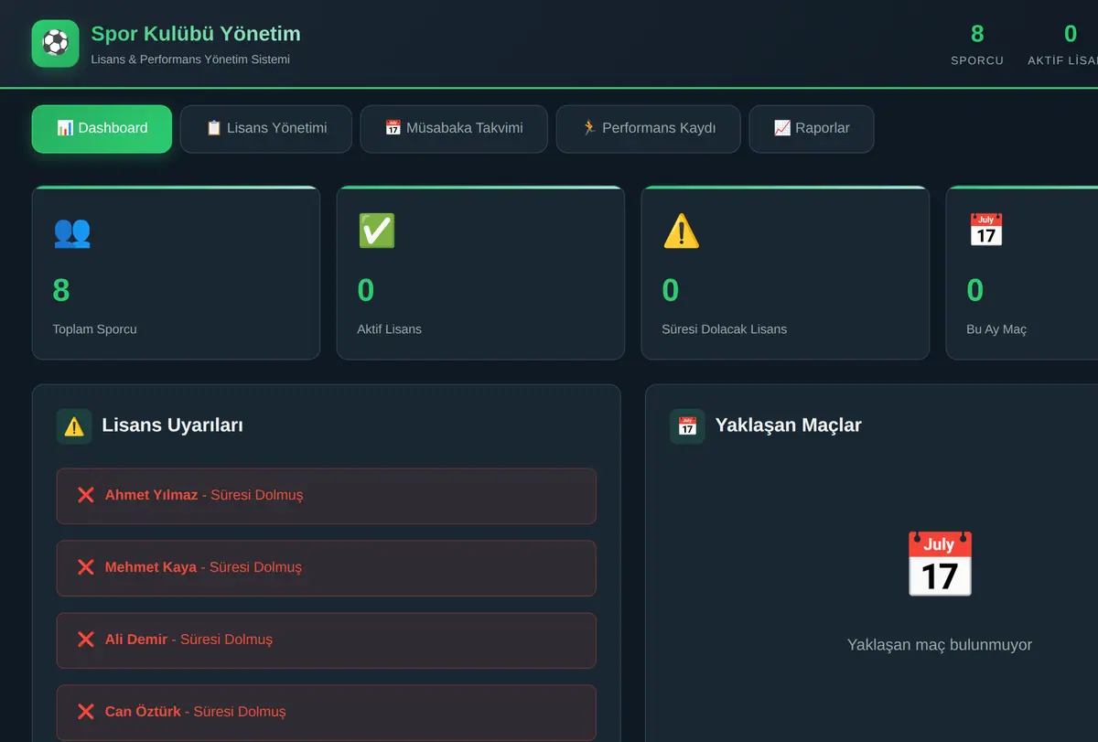
Task: Open the Can Öztürk expired license alert
Action: coord(327,713)
